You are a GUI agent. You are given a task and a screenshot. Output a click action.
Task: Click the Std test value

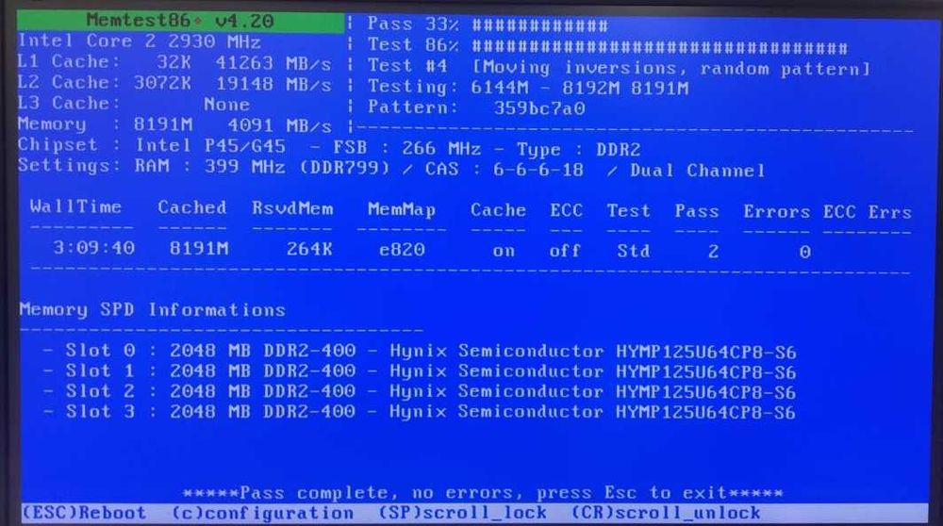(634, 251)
